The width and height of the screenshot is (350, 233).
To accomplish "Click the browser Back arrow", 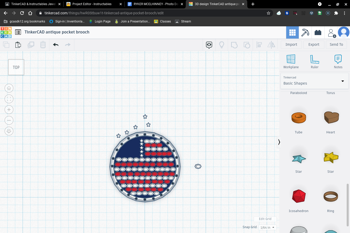I will click(x=6, y=13).
